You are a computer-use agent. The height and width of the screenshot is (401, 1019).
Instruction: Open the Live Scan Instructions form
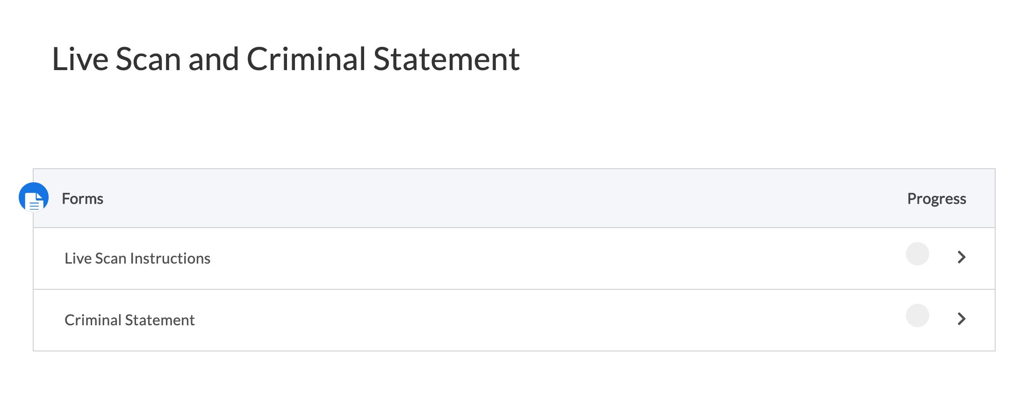pyautogui.click(x=137, y=258)
